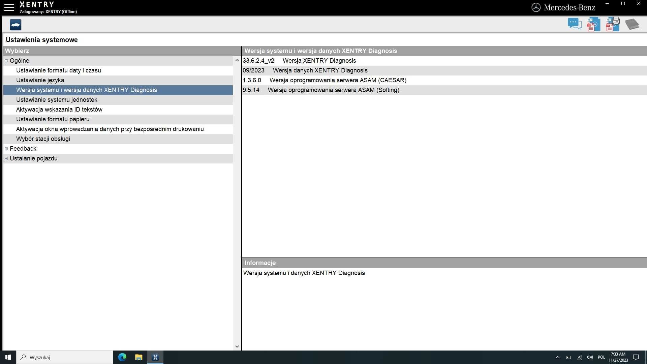Click the Ustawienia systemowe title
Screen dimensions: 647x364
[42, 40]
